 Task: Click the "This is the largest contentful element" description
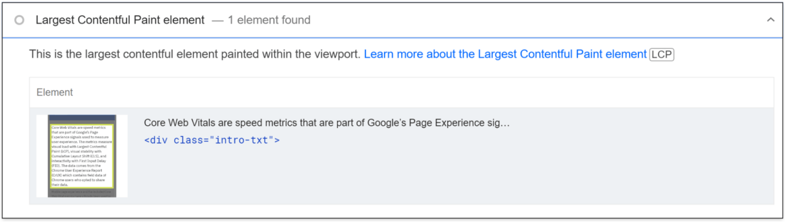point(195,54)
